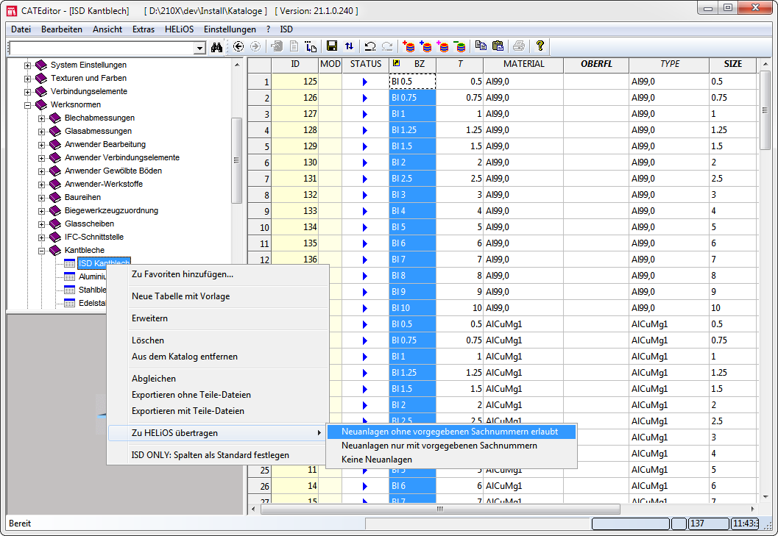Click the MATERIAL column header
The width and height of the screenshot is (778, 536).
[x=523, y=64]
